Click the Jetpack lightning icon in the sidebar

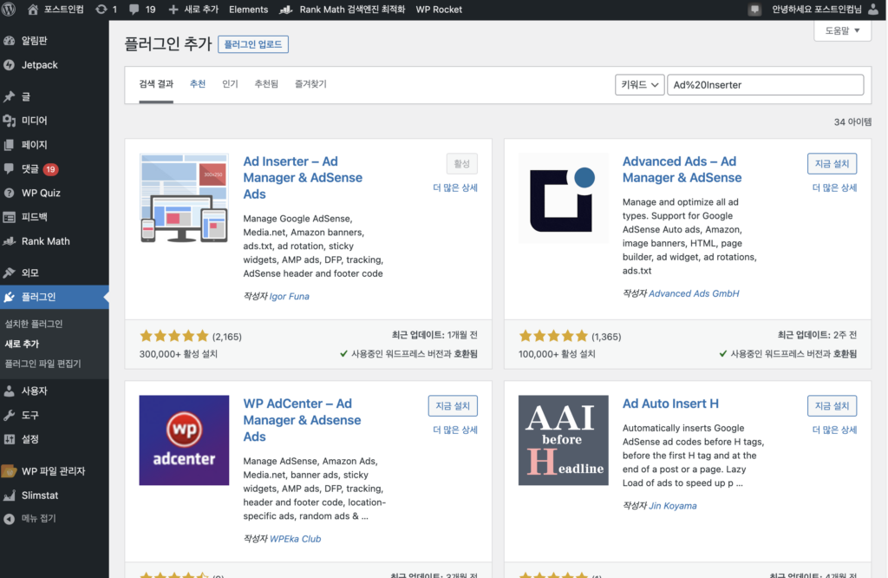(9, 65)
